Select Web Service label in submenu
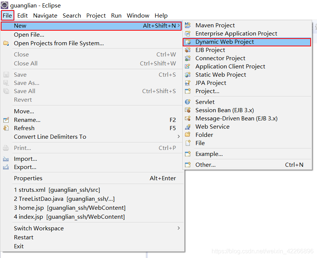The image size is (317, 258). 212,127
